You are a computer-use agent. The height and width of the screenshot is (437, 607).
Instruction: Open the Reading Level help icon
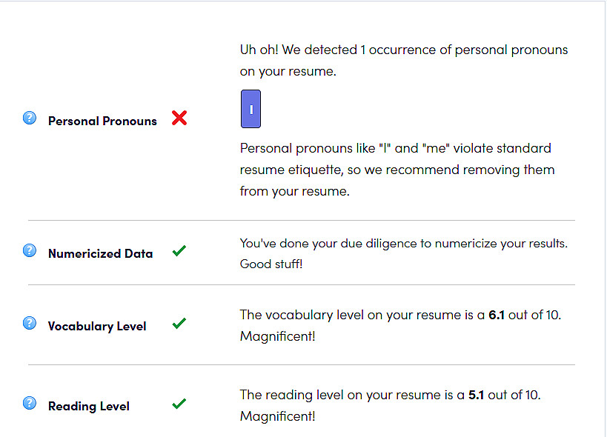30,403
